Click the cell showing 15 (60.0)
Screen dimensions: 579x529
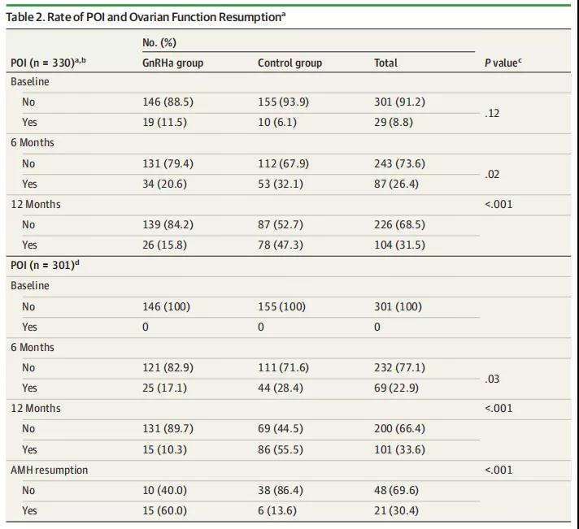click(164, 510)
